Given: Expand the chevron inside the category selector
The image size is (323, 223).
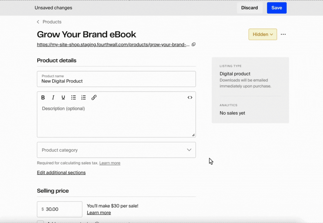Looking at the screenshot, I should 189,150.
